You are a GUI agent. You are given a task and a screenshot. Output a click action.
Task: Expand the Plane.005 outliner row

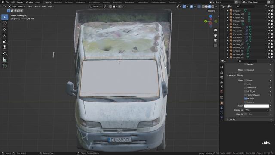coord(228,41)
